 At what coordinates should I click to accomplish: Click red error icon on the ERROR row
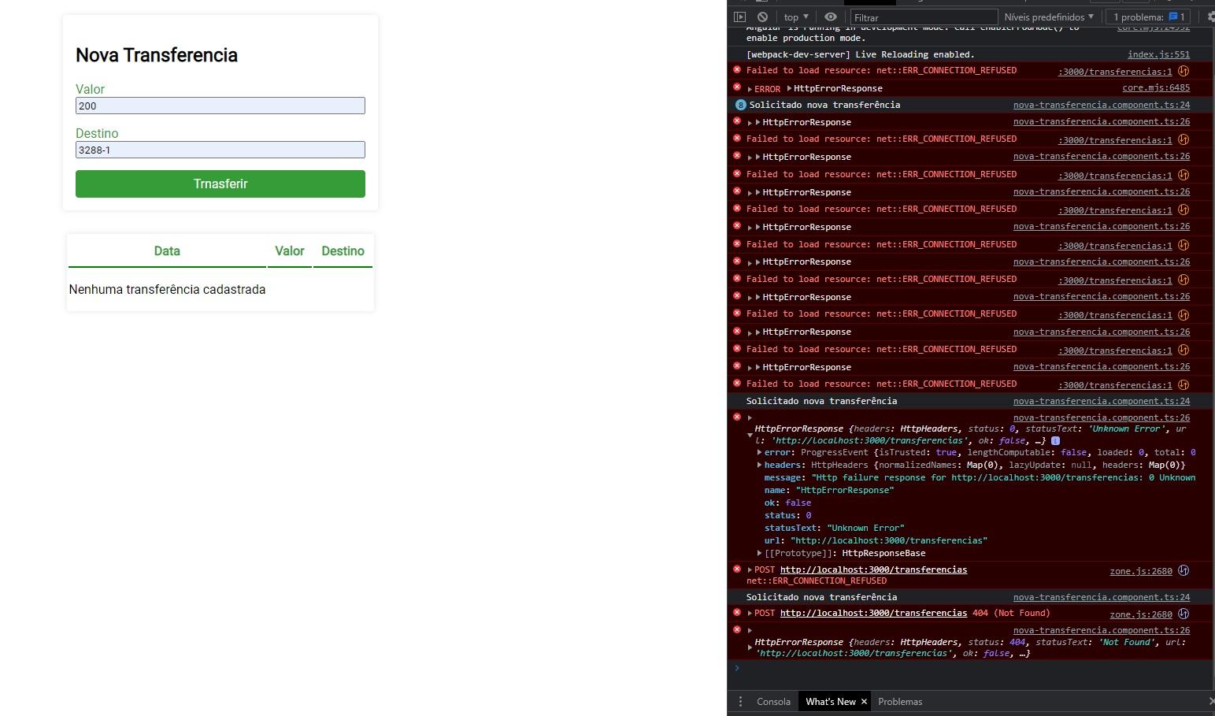[737, 87]
